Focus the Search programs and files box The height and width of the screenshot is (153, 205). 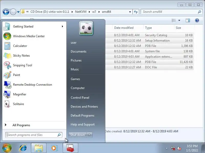coord(34,135)
